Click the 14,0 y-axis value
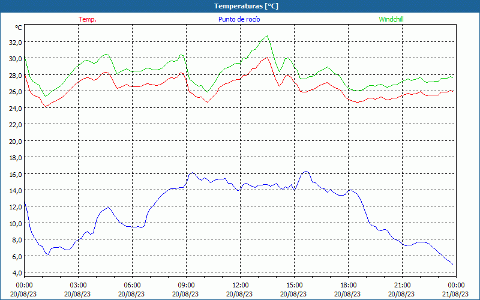The image size is (480, 300). [x=16, y=191]
